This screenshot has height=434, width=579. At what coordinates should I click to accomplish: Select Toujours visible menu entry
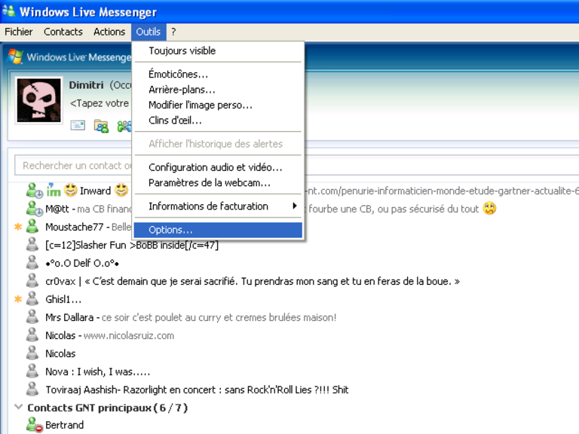click(x=218, y=50)
